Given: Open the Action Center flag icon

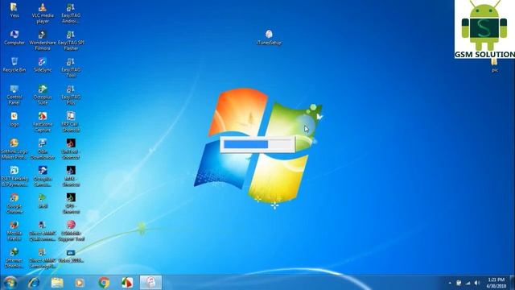Looking at the screenshot, I should (459, 283).
